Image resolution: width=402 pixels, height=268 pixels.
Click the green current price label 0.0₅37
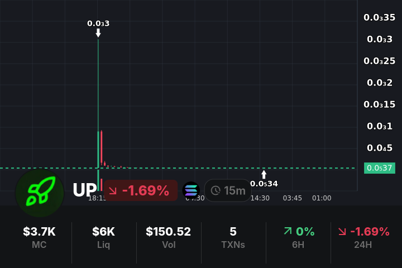pyautogui.click(x=379, y=167)
